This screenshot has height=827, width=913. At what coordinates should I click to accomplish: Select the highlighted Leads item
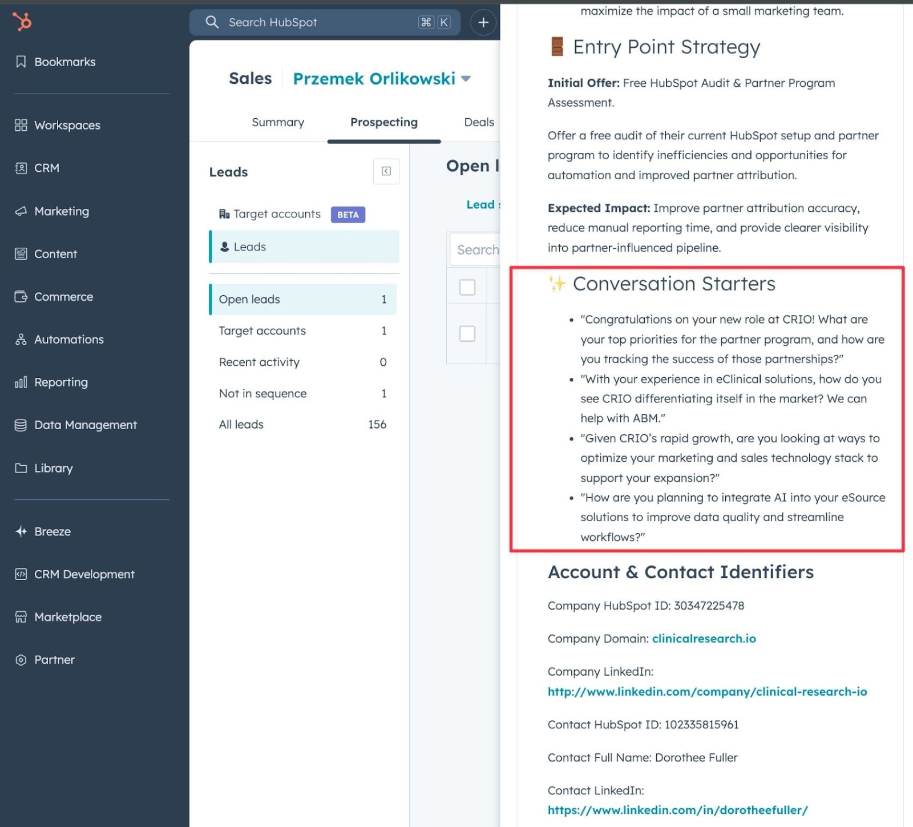[304, 247]
